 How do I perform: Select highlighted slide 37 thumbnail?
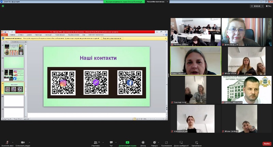14,88
